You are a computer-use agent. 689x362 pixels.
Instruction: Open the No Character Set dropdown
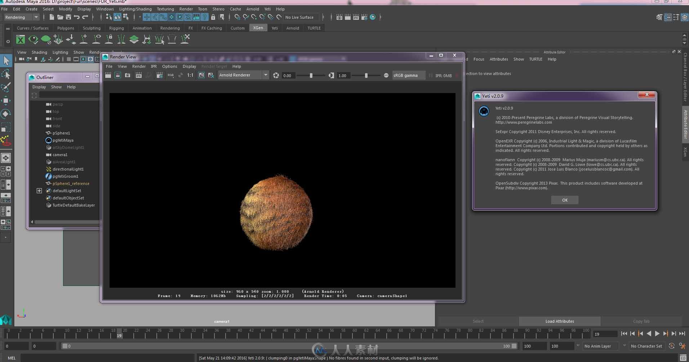point(646,346)
